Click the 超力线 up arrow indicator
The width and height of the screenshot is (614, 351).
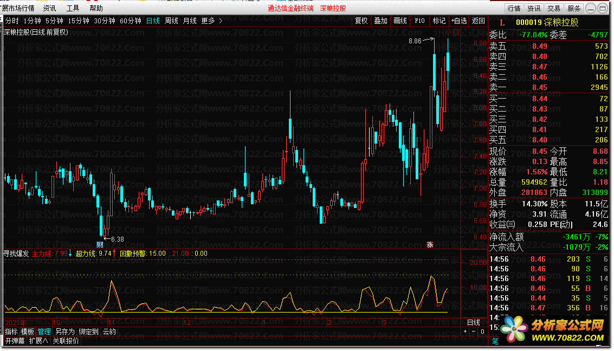click(114, 253)
